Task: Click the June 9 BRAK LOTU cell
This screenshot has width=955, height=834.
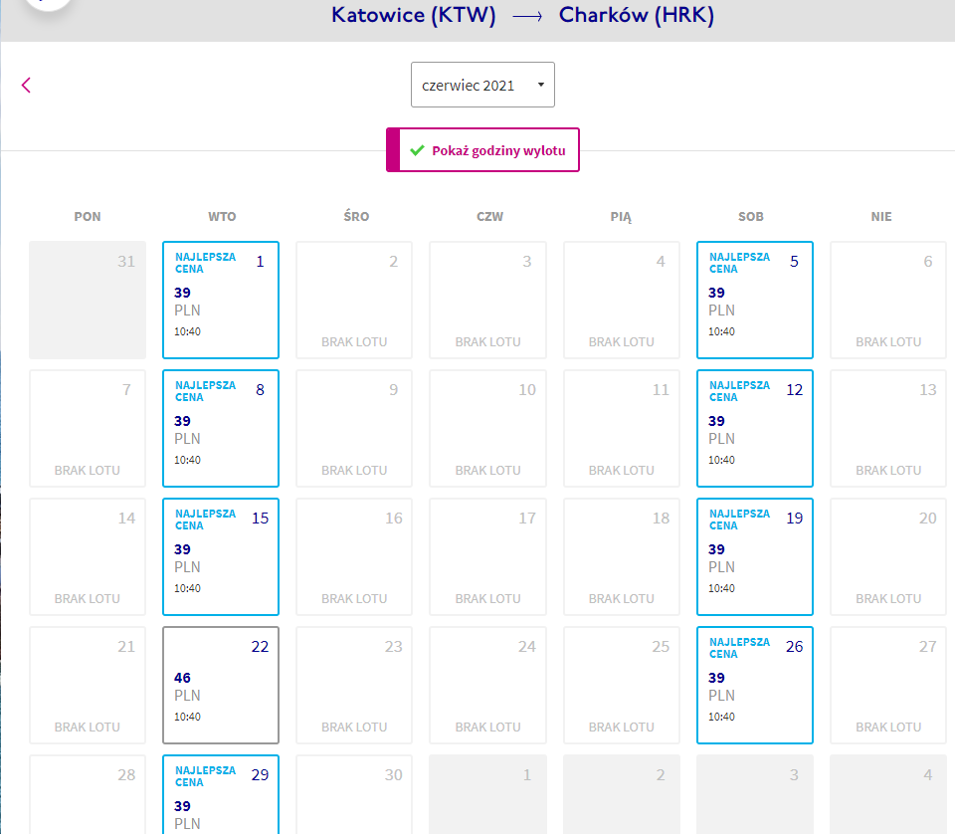Action: point(354,428)
